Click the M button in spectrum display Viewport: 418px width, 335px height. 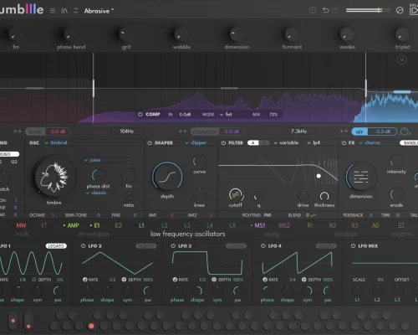[401, 59]
